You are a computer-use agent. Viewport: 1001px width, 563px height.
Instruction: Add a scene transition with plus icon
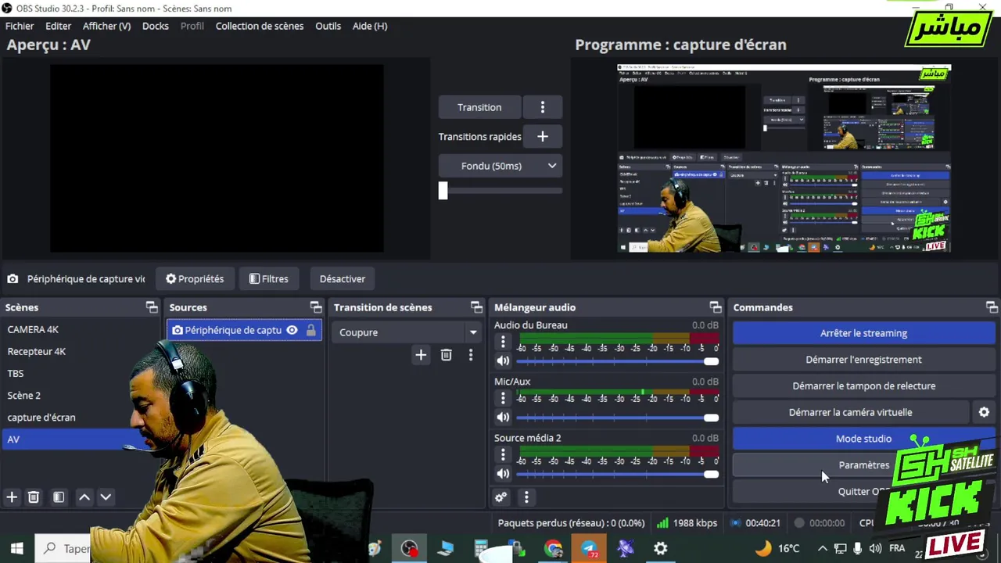(x=421, y=355)
